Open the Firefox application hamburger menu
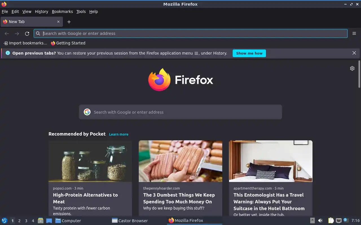 pos(354,33)
